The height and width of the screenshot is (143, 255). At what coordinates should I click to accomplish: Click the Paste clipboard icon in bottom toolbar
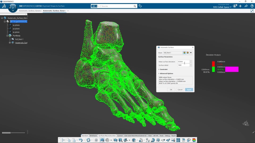tap(74, 140)
